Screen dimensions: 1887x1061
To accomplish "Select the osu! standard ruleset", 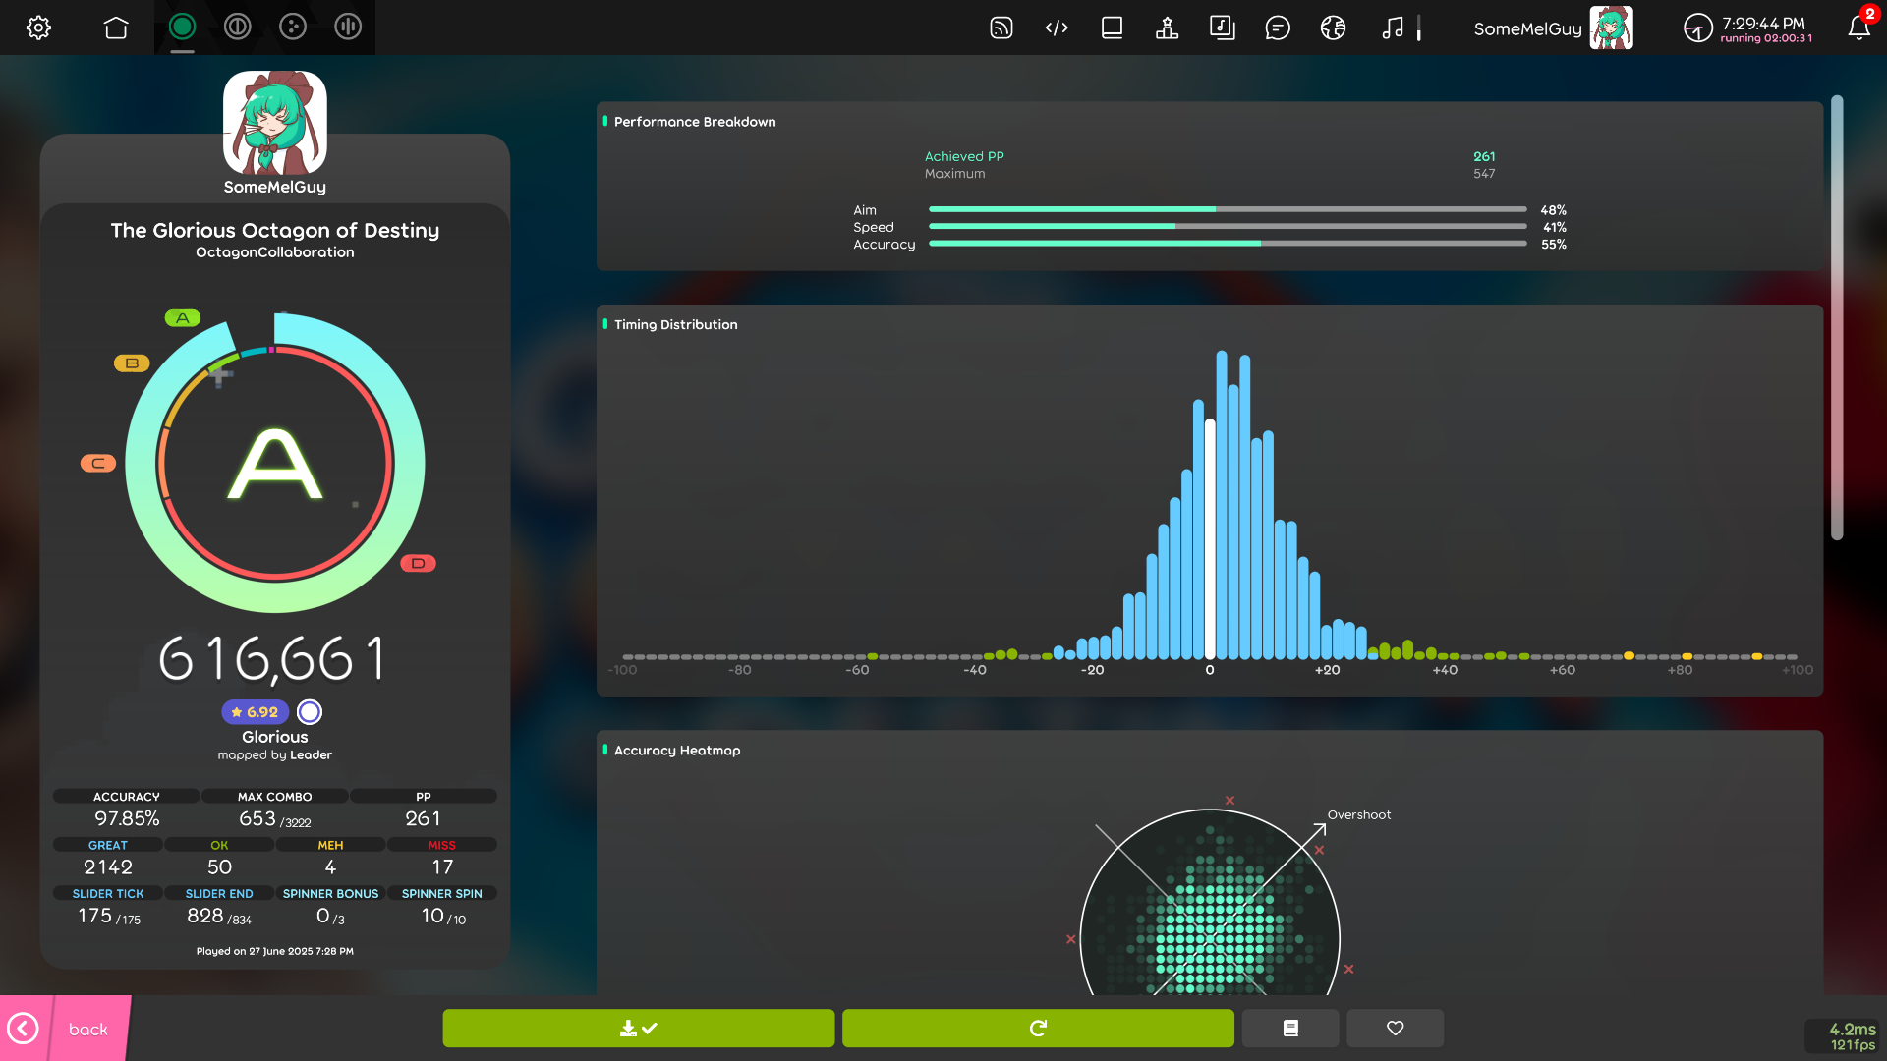I will 182,28.
